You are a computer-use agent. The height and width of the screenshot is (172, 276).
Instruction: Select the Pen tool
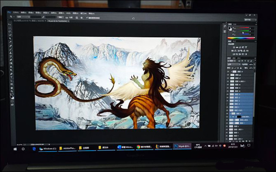click(11, 74)
